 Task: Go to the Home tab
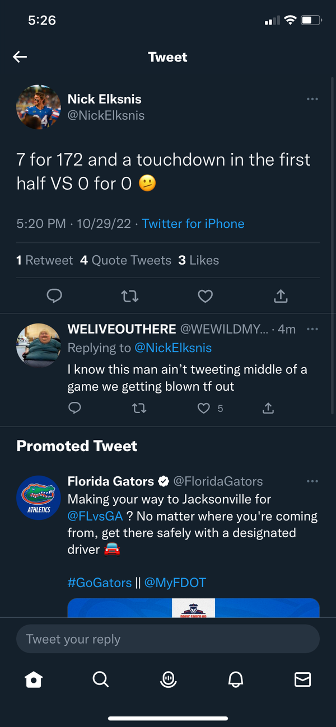(x=34, y=679)
